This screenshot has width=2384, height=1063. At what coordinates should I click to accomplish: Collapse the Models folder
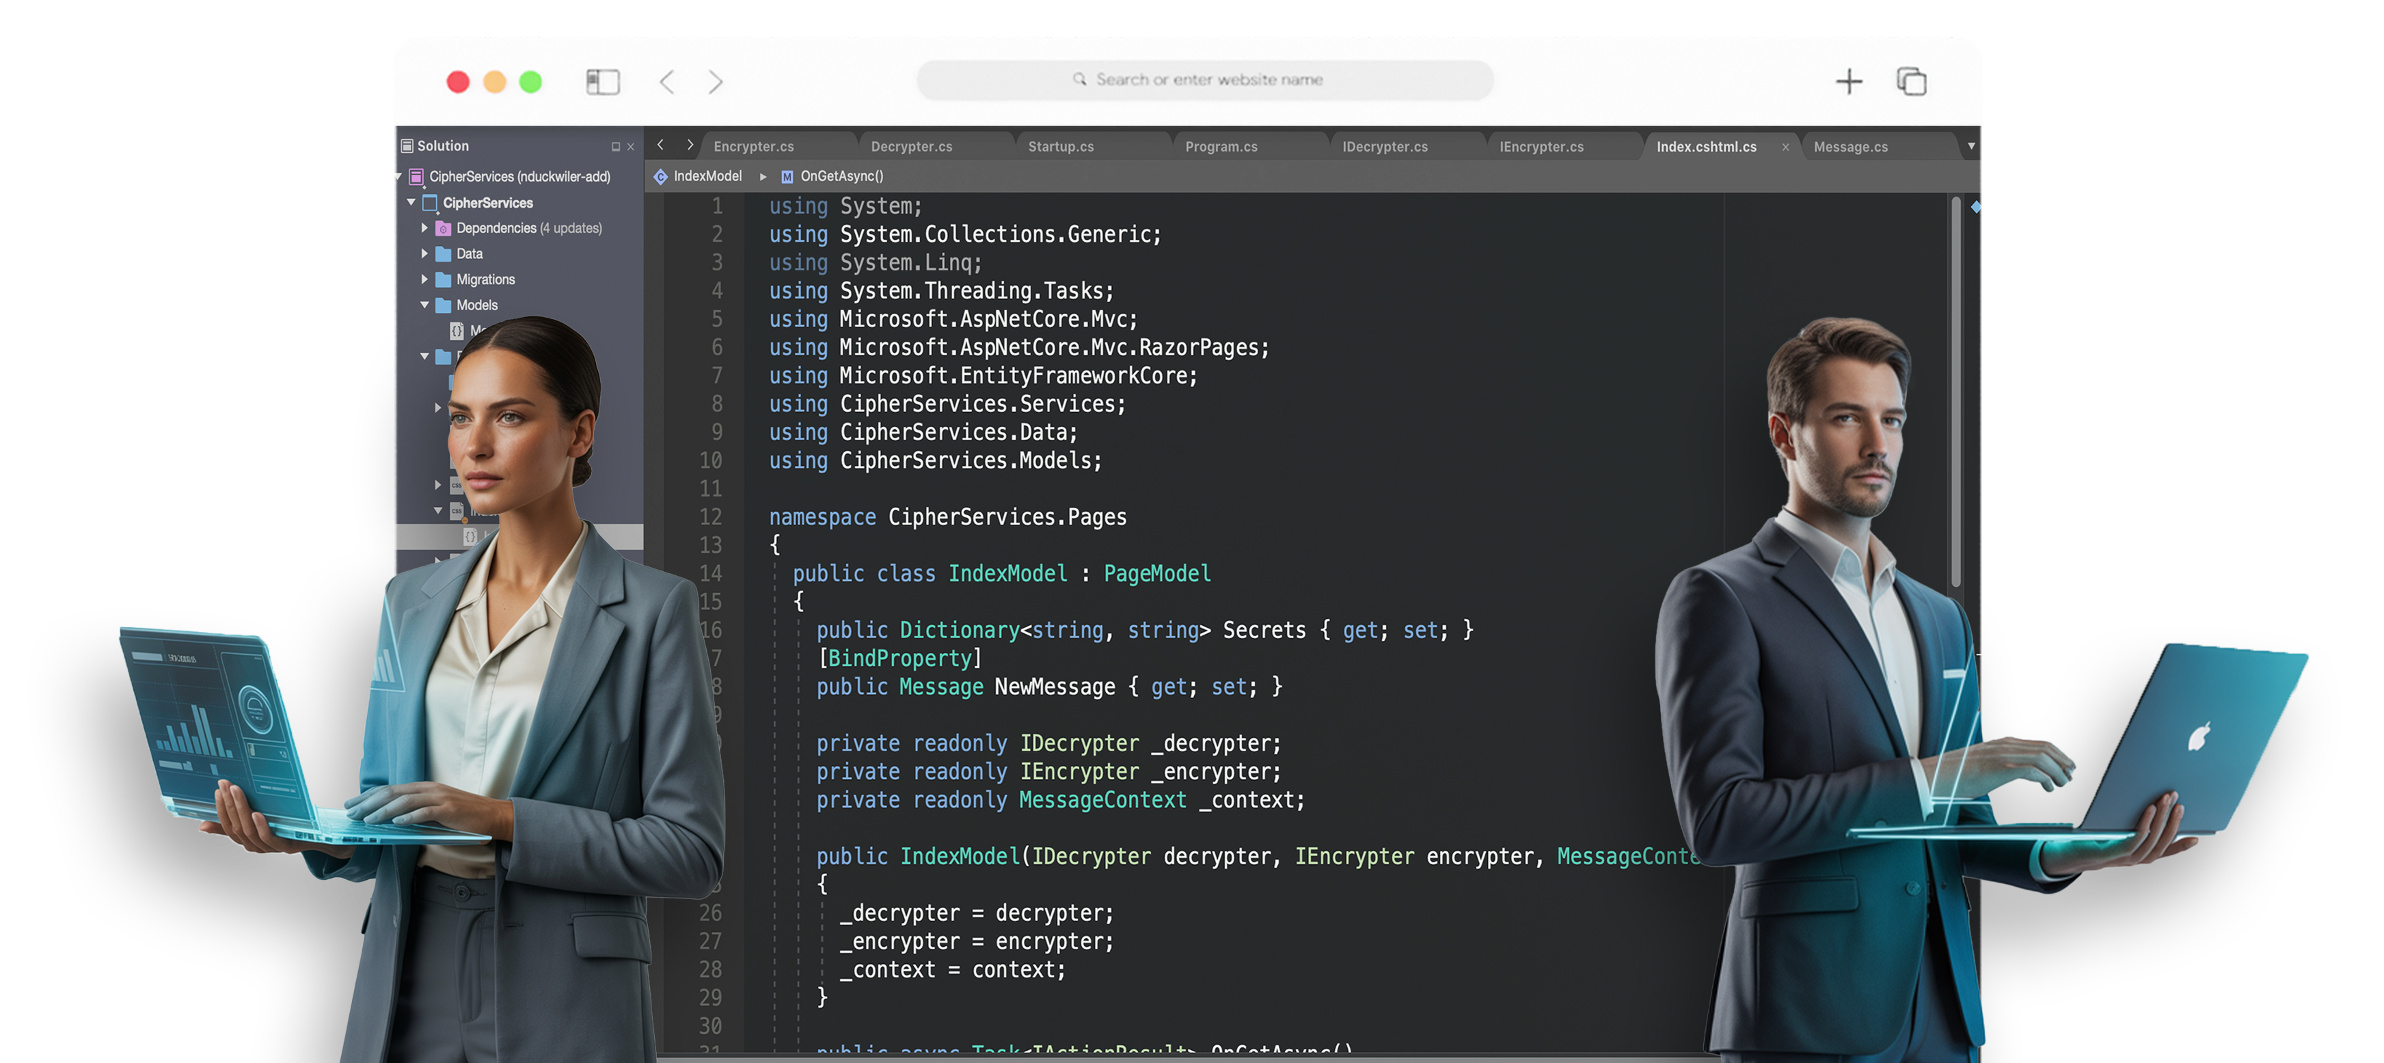coord(425,305)
